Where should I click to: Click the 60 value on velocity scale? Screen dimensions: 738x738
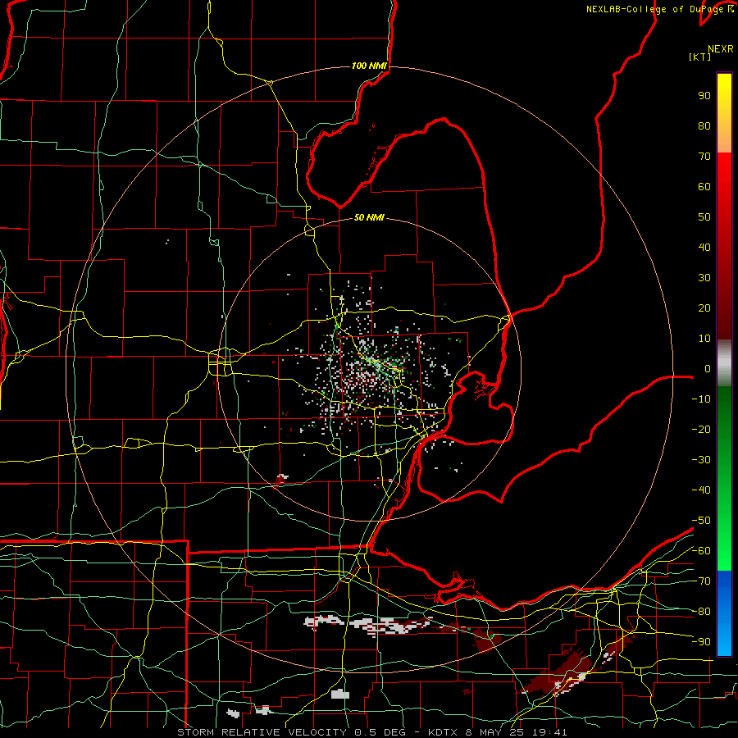tap(704, 186)
